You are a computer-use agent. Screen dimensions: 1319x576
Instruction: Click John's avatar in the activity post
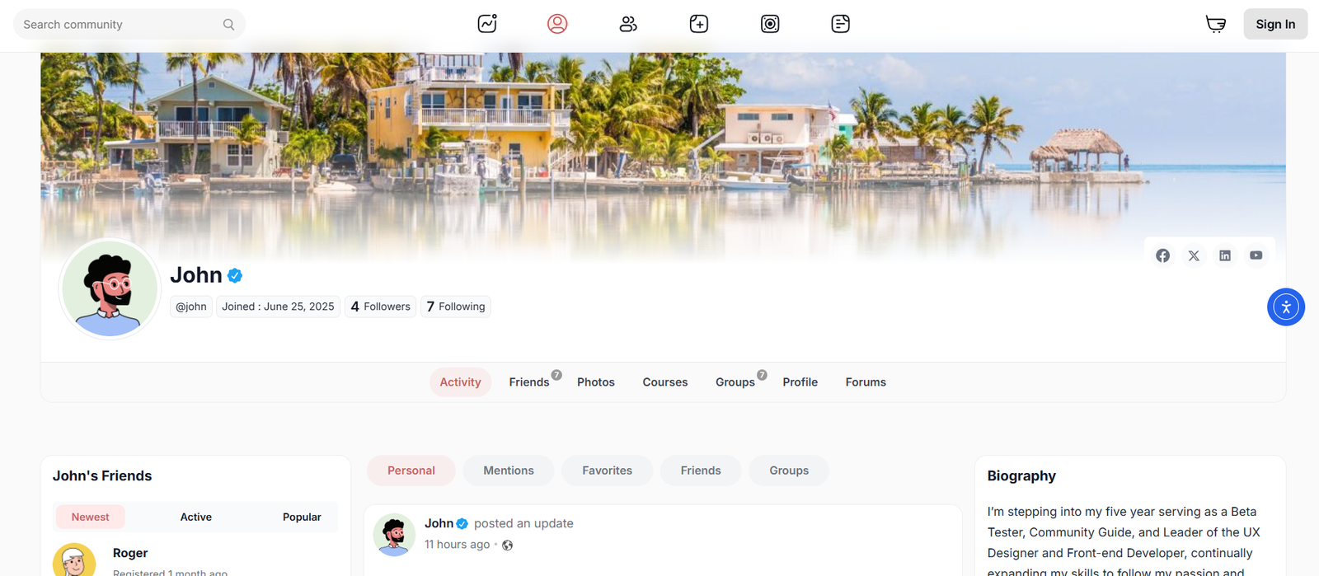(394, 535)
